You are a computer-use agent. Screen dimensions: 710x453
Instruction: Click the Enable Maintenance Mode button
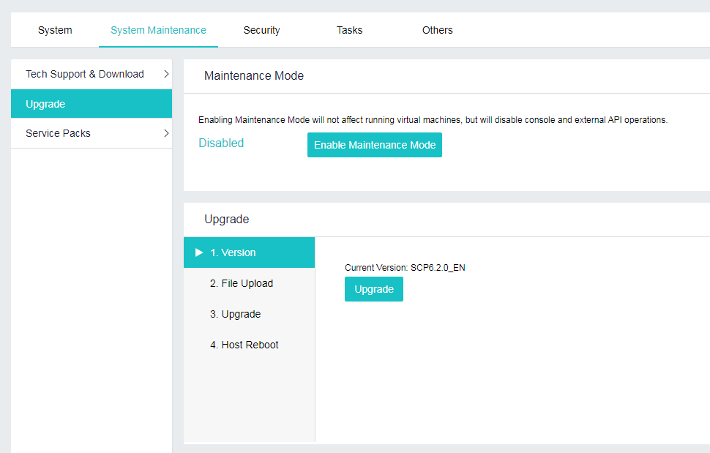(x=374, y=145)
